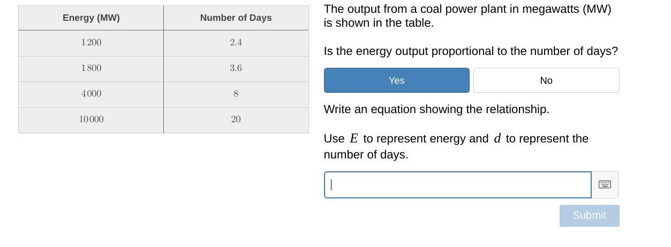Viewport: 671px width, 247px height.
Task: Select the 20 days cell
Action: pos(236,119)
